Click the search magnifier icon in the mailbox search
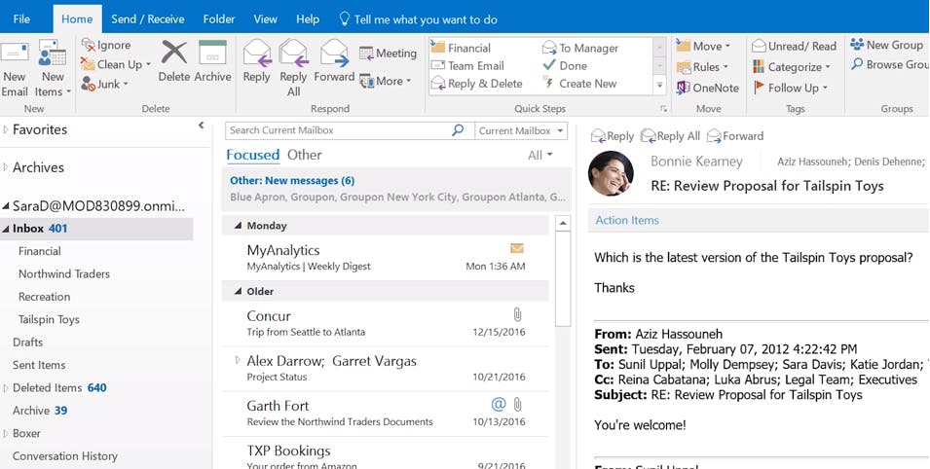This screenshot has height=469, width=930. pos(458,129)
